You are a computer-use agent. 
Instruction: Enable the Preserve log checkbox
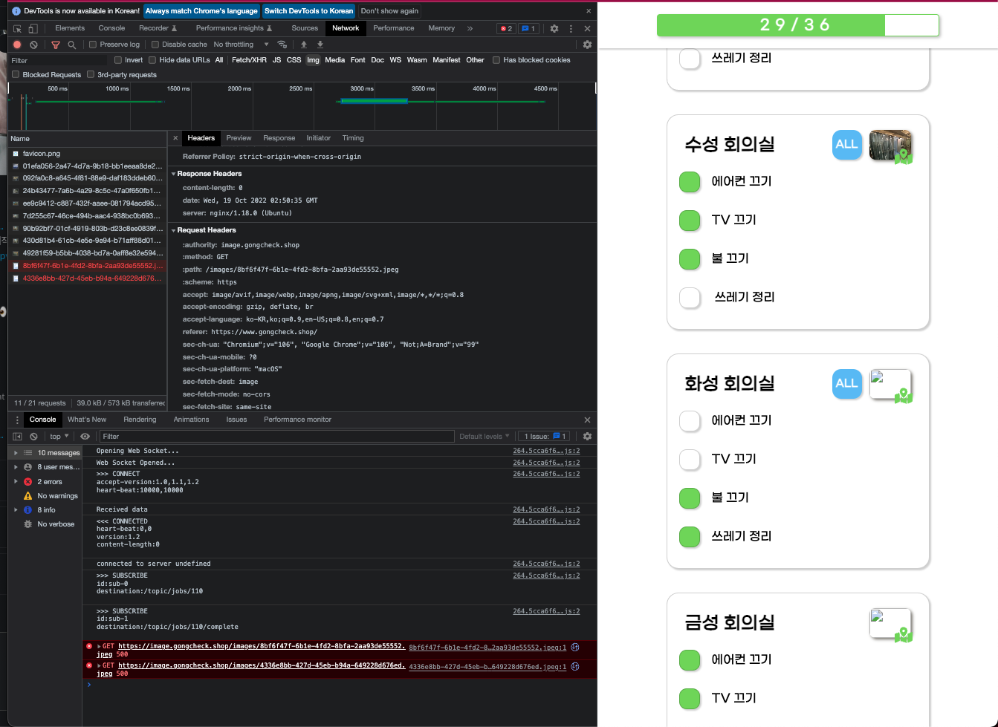[x=93, y=44]
